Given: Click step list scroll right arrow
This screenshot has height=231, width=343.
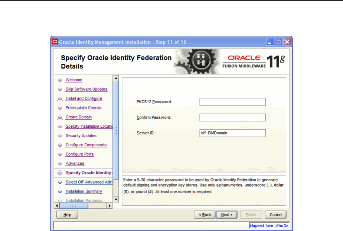Looking at the screenshot, I should pyautogui.click(x=110, y=206).
